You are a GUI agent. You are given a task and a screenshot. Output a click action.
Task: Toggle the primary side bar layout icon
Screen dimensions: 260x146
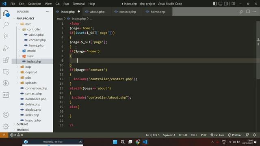215,4
